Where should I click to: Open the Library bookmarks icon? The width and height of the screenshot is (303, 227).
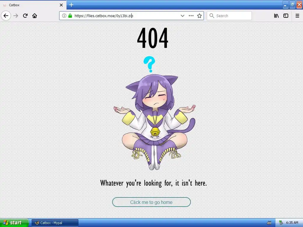coord(276,16)
